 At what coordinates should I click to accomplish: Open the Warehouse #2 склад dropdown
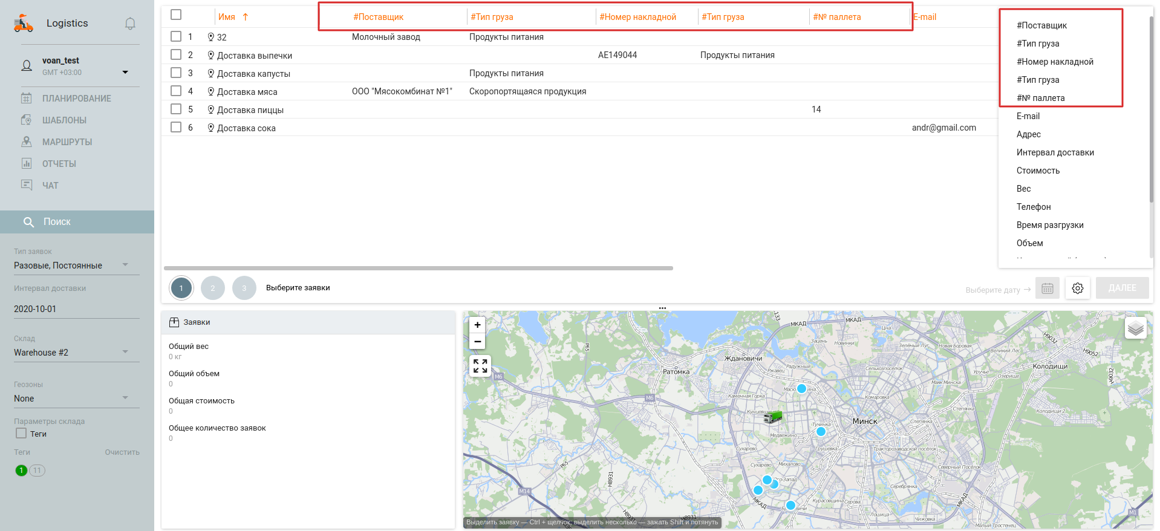click(x=125, y=352)
